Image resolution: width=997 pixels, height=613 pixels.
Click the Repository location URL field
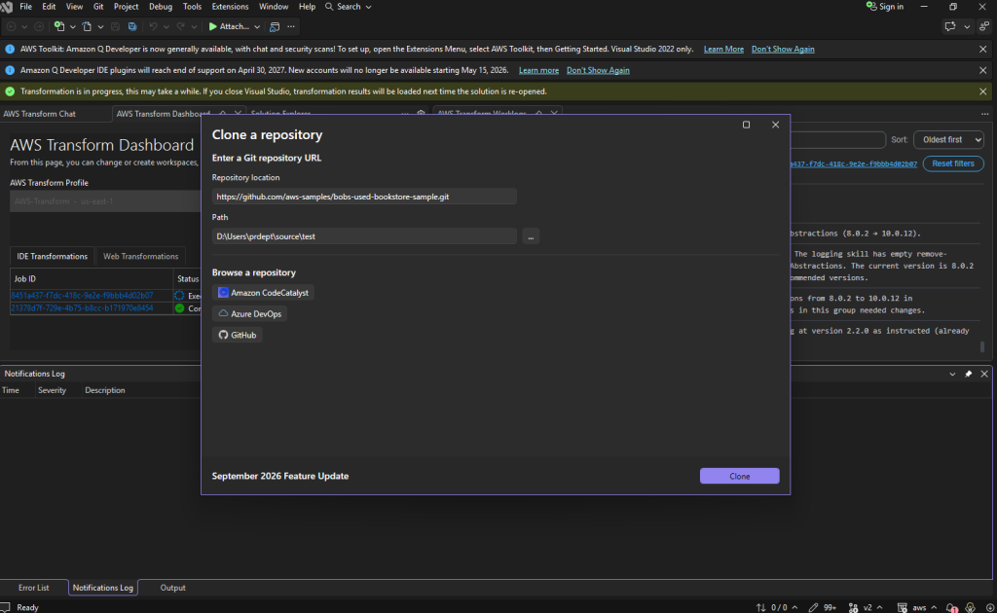(x=364, y=197)
